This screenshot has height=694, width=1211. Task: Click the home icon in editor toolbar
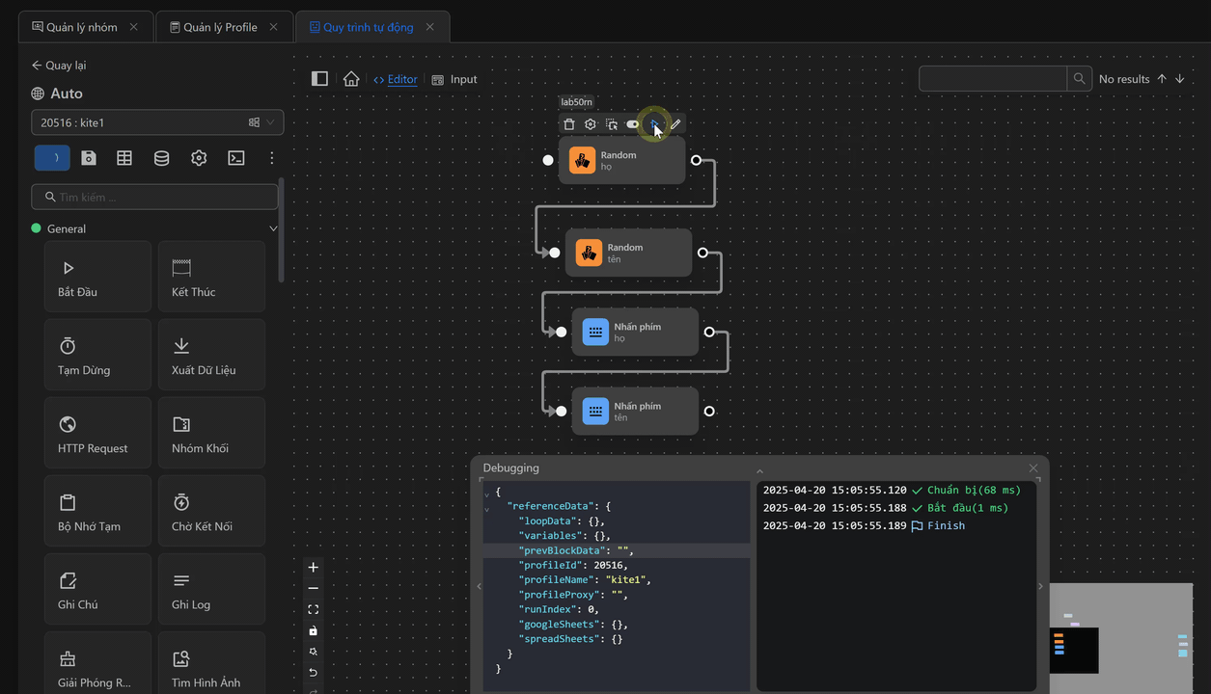pyautogui.click(x=351, y=79)
